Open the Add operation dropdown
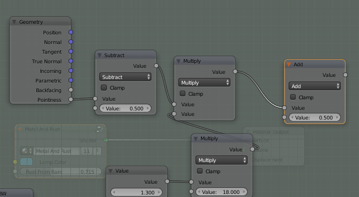 (x=314, y=86)
